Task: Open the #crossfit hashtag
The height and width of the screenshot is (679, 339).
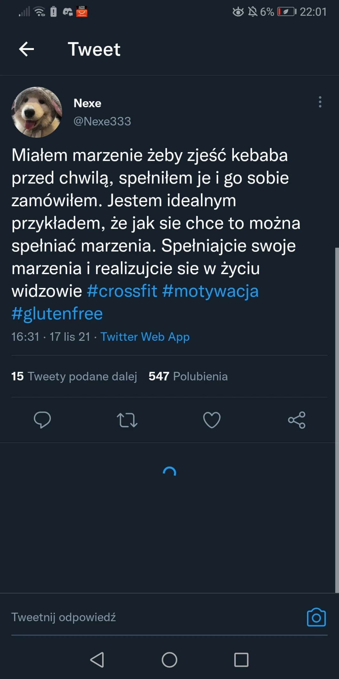Action: pyautogui.click(x=122, y=291)
